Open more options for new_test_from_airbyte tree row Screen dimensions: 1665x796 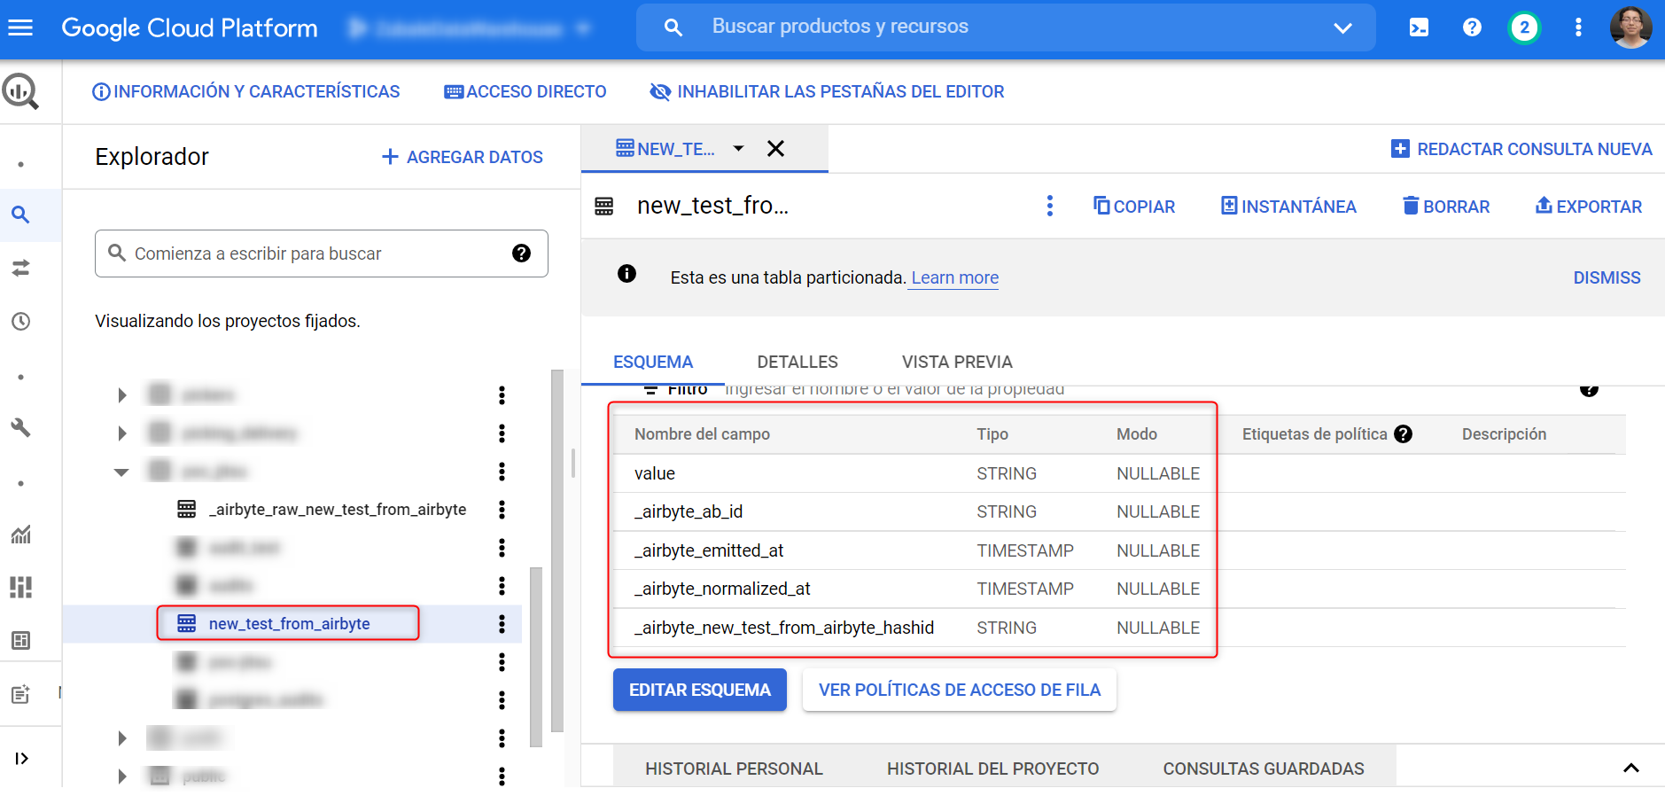(x=502, y=624)
